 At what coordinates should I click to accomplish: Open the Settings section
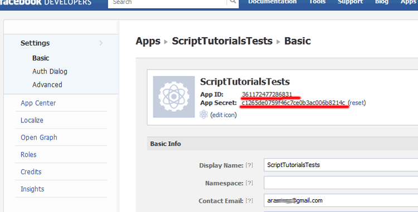(x=35, y=43)
